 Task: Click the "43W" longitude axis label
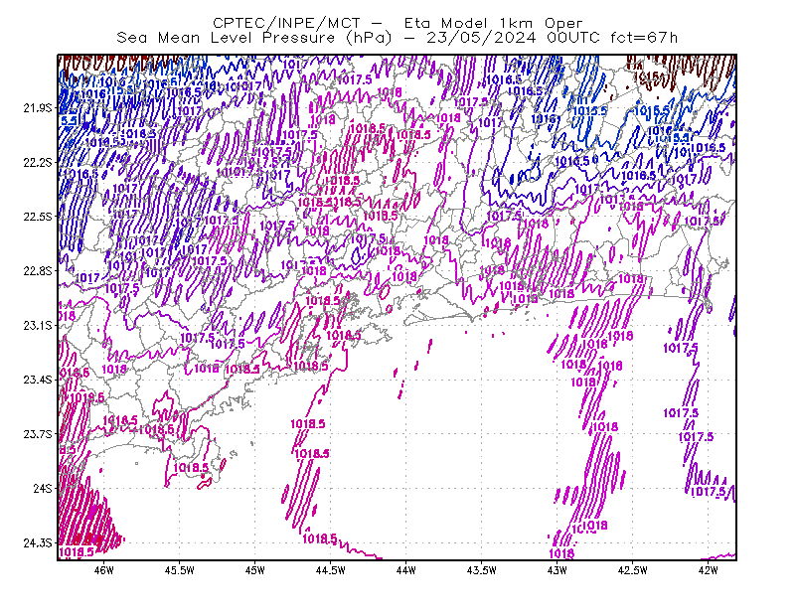tap(557, 570)
